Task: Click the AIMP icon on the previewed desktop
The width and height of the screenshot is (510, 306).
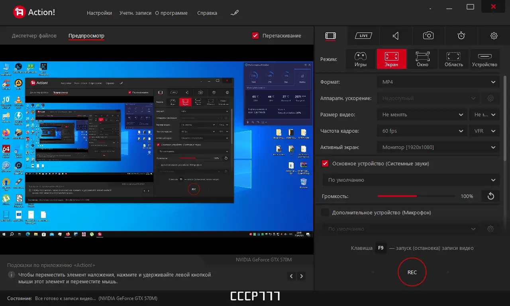Action: [x=18, y=83]
